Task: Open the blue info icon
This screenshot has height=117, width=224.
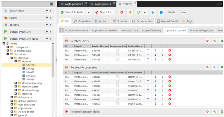Action: point(161,12)
